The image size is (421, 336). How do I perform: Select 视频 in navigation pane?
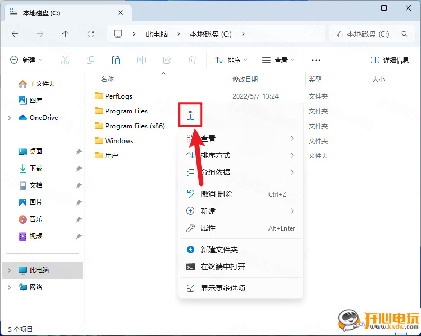point(30,236)
